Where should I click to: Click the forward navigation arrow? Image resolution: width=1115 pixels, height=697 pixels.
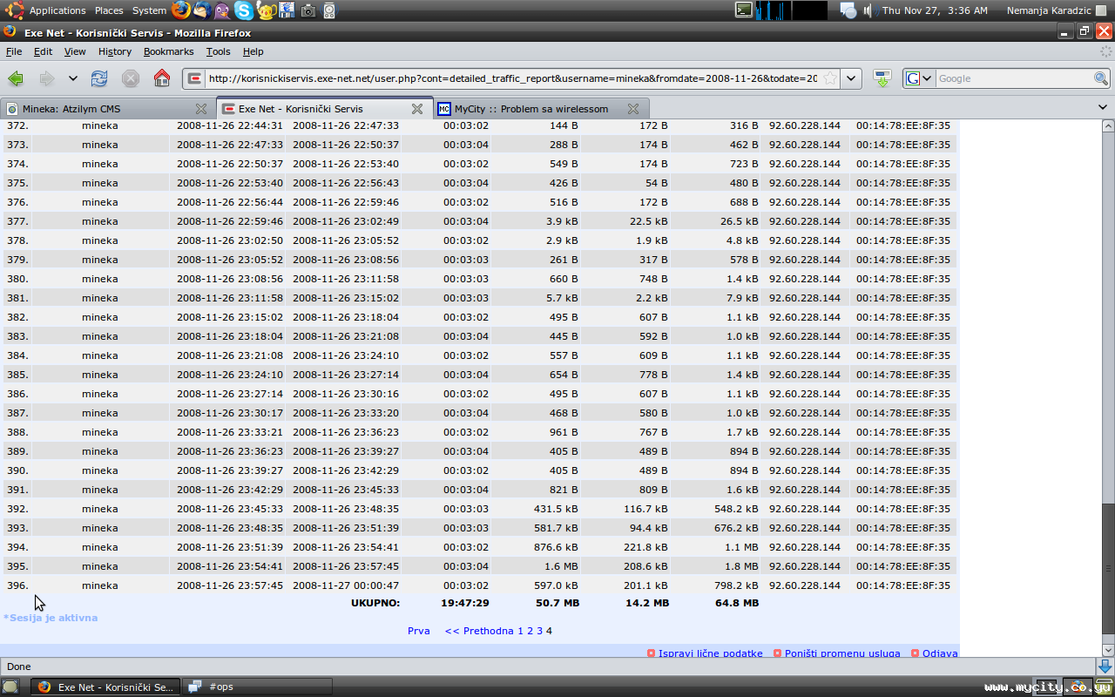pyautogui.click(x=47, y=78)
